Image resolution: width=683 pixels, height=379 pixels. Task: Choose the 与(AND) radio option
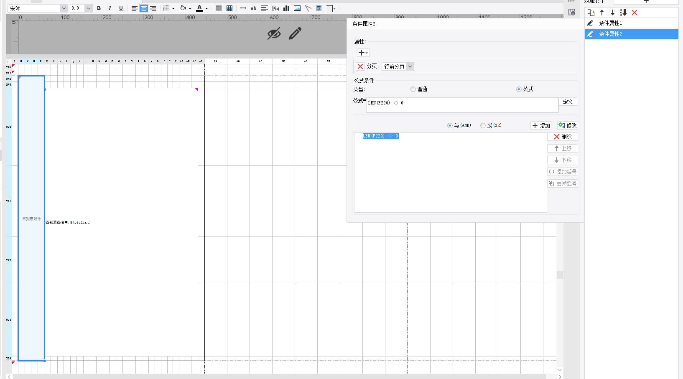(450, 125)
